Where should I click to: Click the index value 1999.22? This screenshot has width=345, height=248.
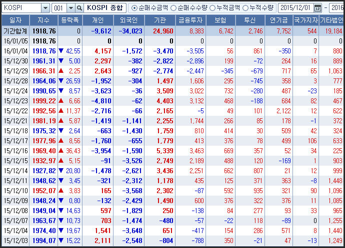pos(44,101)
